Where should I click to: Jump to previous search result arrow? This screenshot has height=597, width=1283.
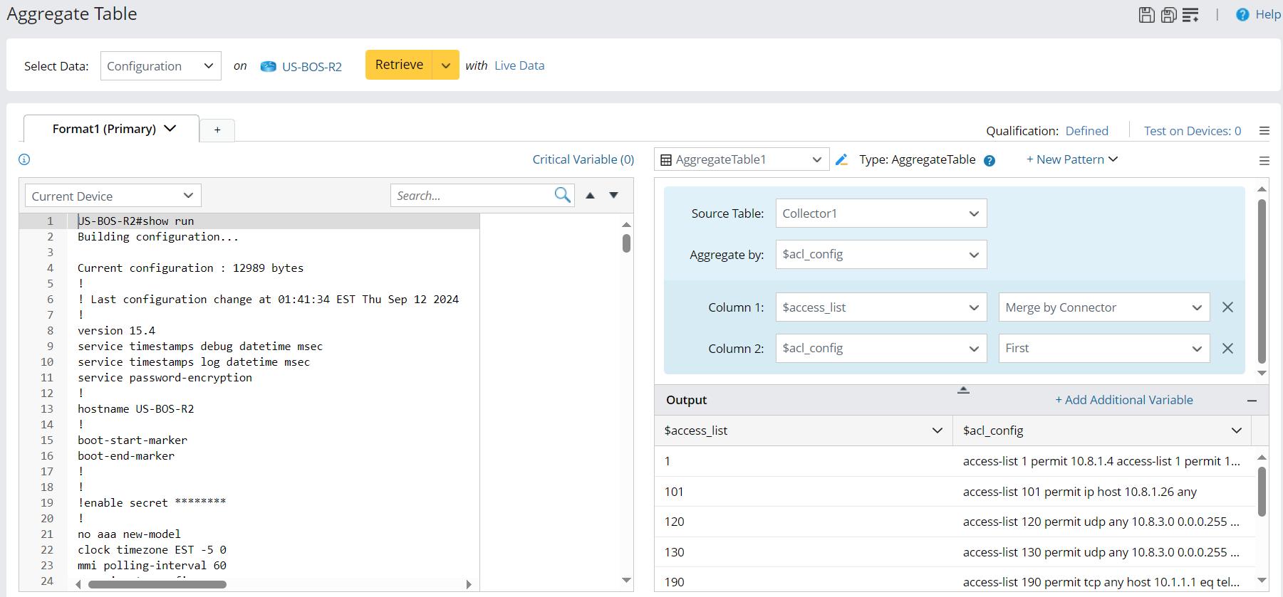[x=590, y=196]
